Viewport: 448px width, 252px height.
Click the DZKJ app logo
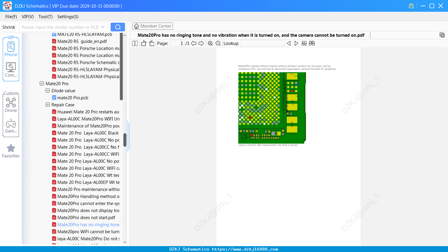(x=7, y=6)
